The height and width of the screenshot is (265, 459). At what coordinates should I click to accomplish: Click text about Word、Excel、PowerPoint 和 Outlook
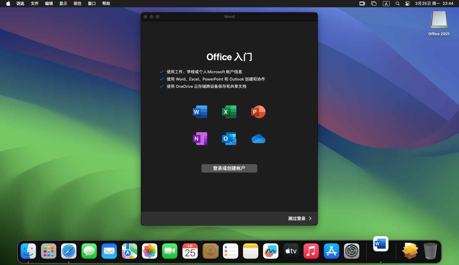[x=216, y=79]
